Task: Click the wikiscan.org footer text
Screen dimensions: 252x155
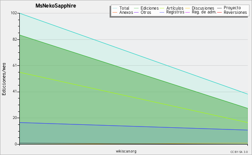Action: pyautogui.click(x=126, y=151)
